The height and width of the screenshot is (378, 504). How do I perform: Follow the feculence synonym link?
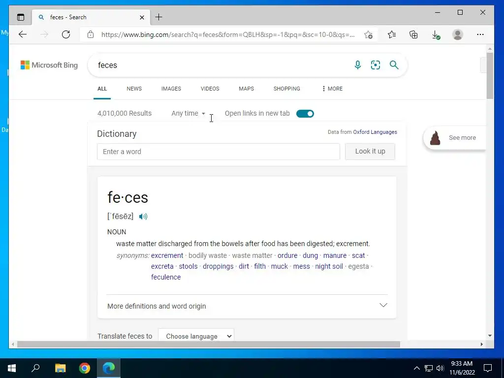[166, 277]
